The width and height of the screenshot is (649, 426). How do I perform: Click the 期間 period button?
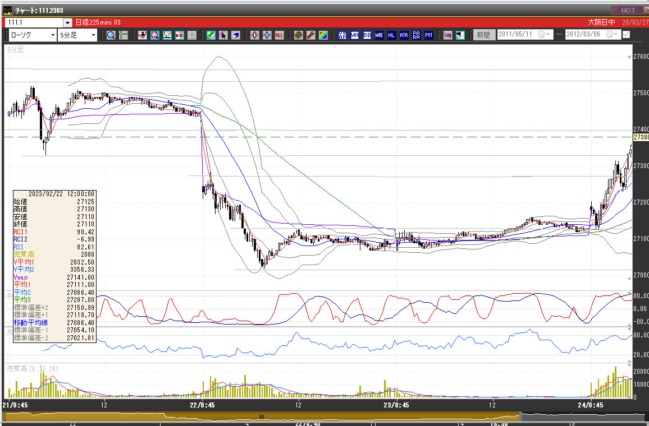click(x=483, y=35)
